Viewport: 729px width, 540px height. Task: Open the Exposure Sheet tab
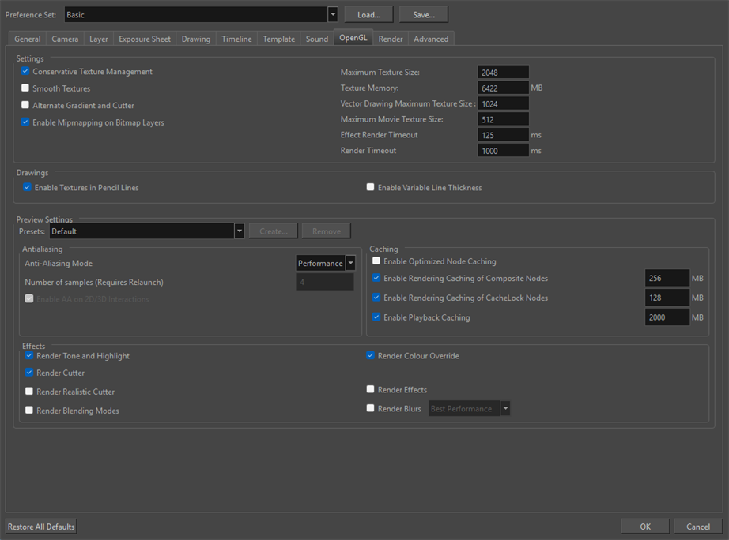click(x=144, y=39)
